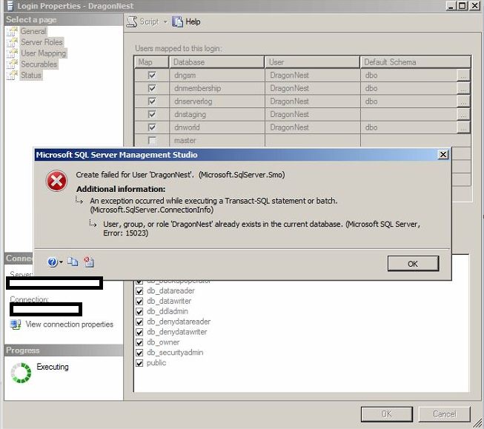Toggle the db_datareader role checkbox
The image size is (484, 429).
[139, 291]
